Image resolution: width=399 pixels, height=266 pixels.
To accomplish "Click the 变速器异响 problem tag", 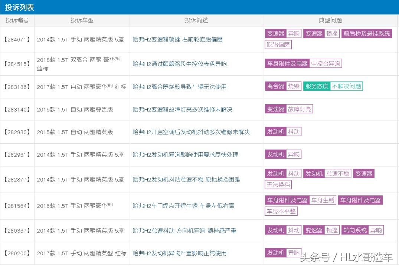I will 283,33.
